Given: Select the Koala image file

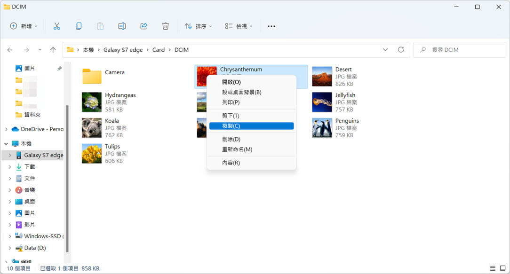Looking at the screenshot, I should (x=104, y=128).
